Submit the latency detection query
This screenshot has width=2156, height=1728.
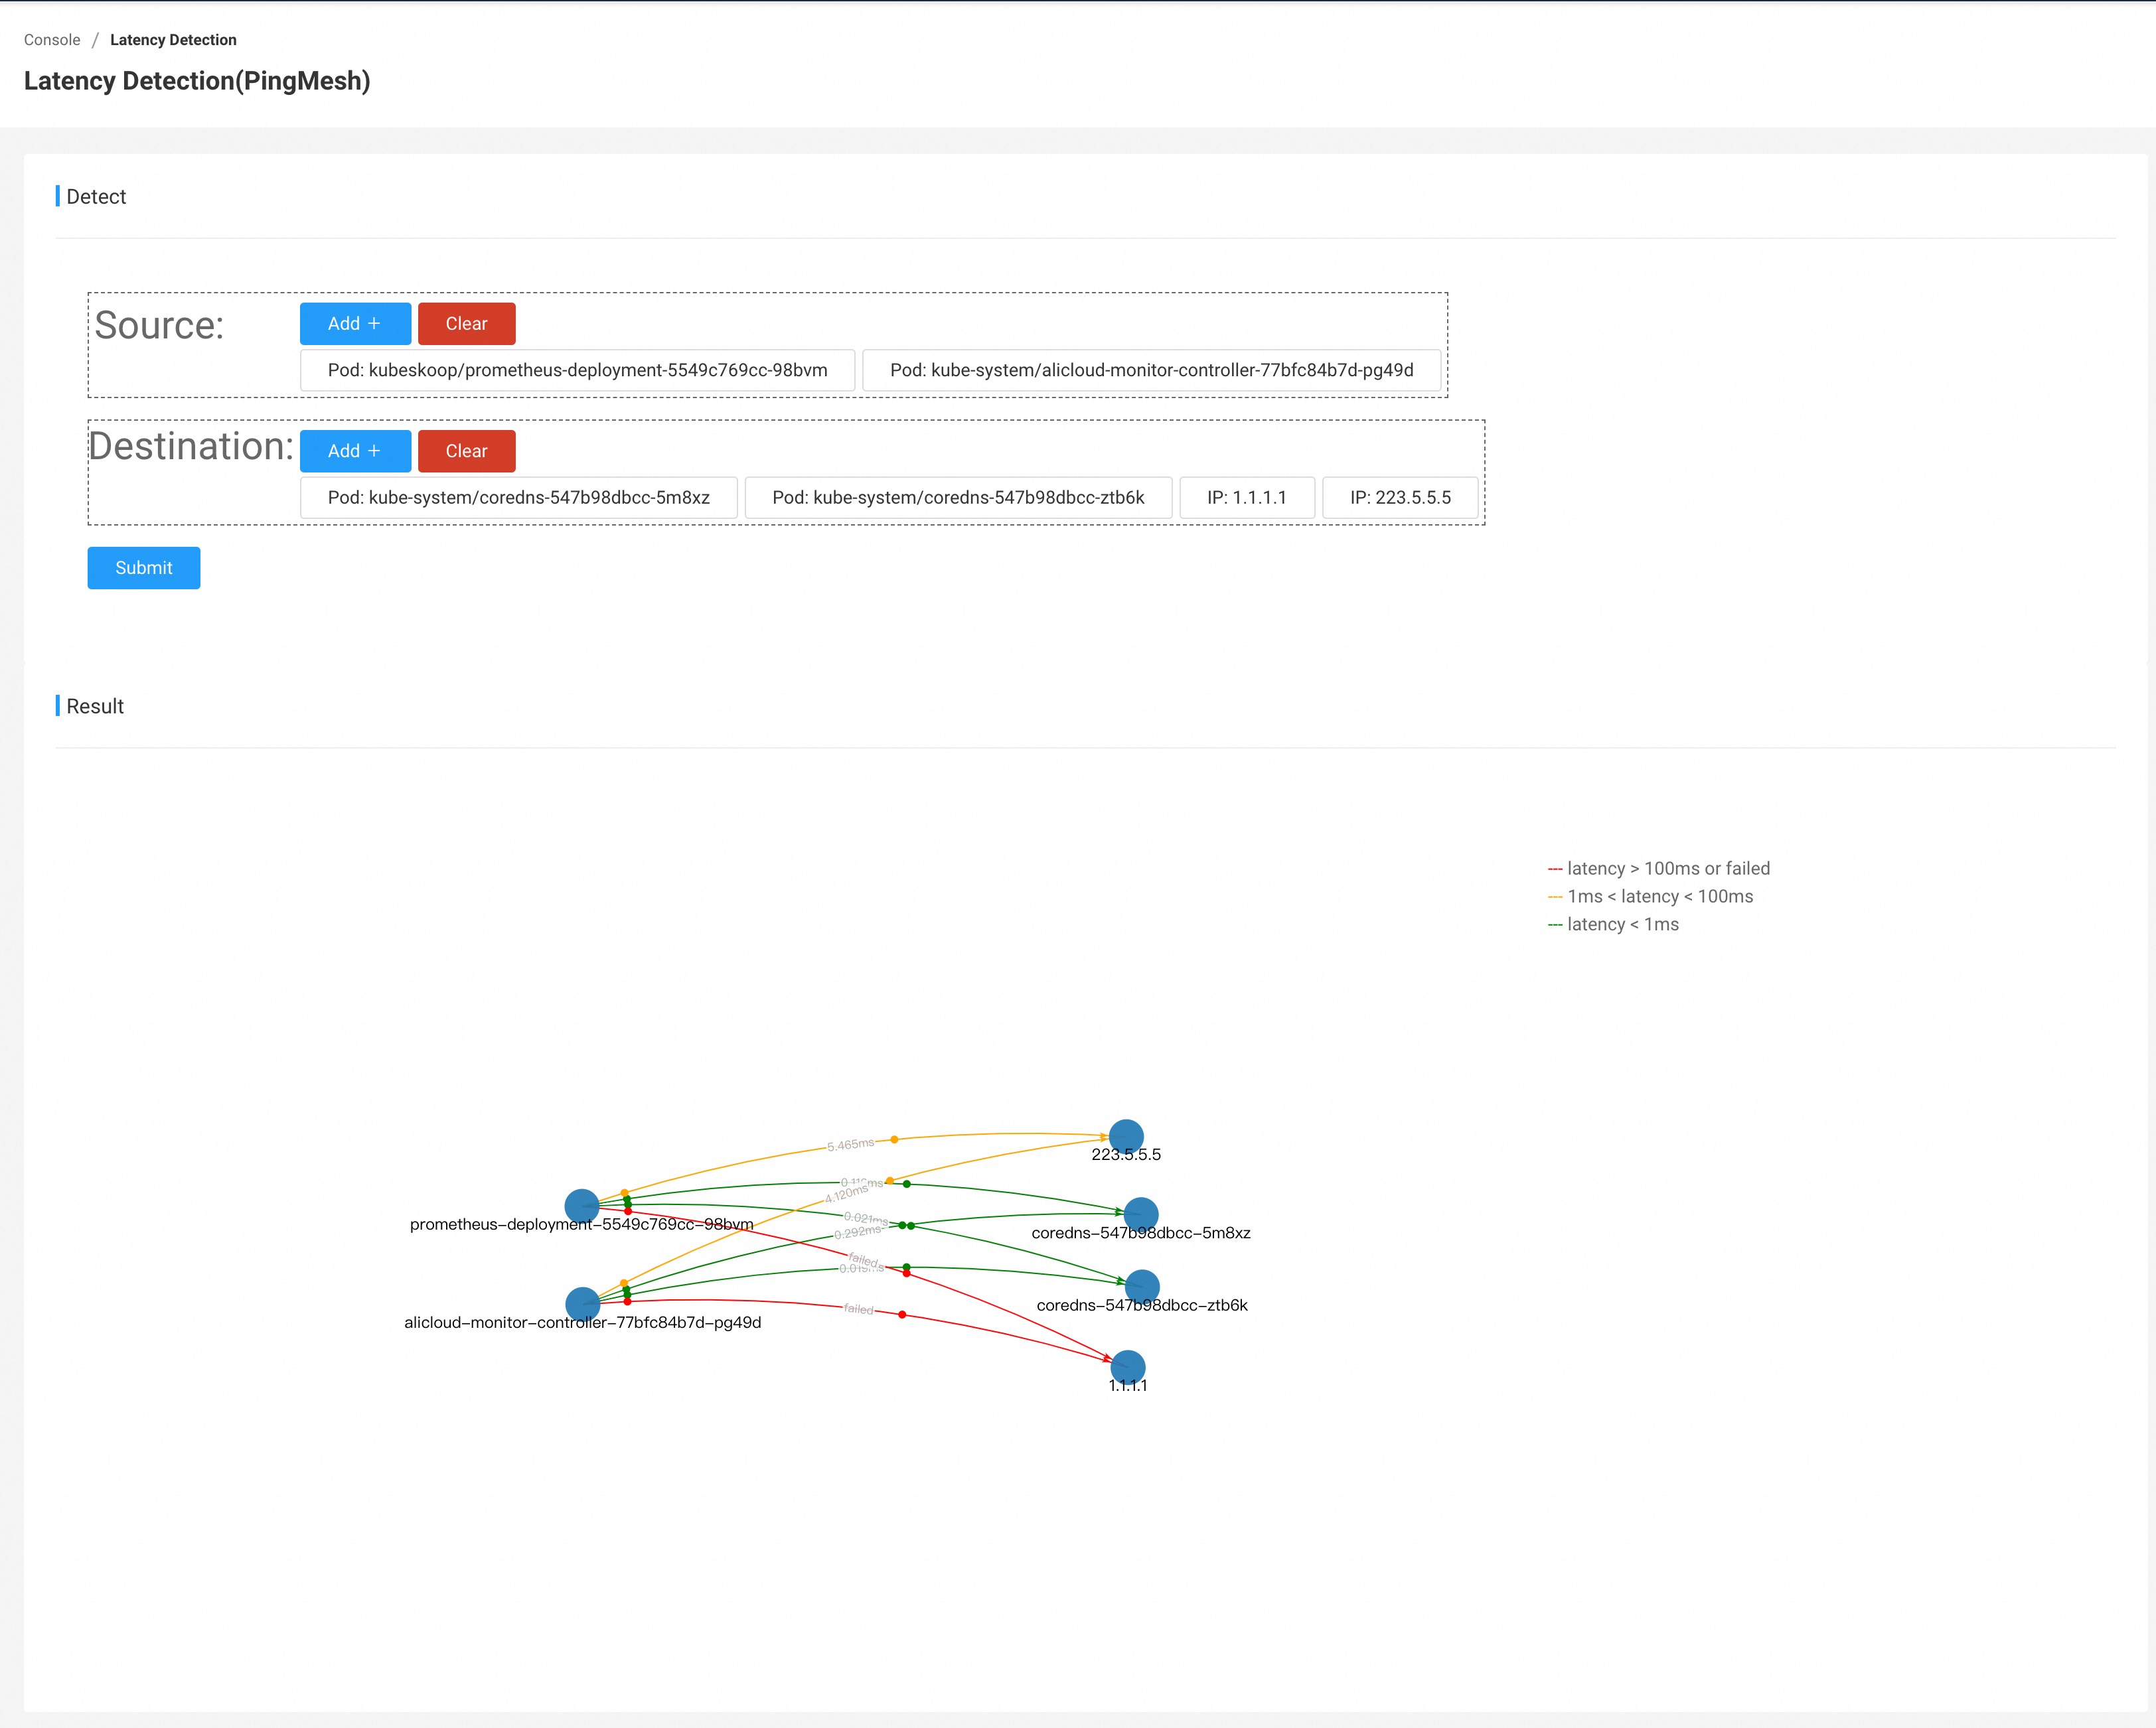[x=143, y=566]
